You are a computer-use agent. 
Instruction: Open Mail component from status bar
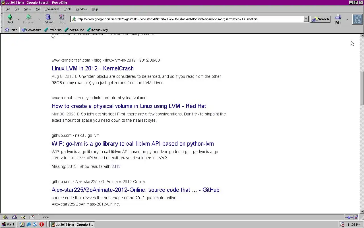(14, 217)
